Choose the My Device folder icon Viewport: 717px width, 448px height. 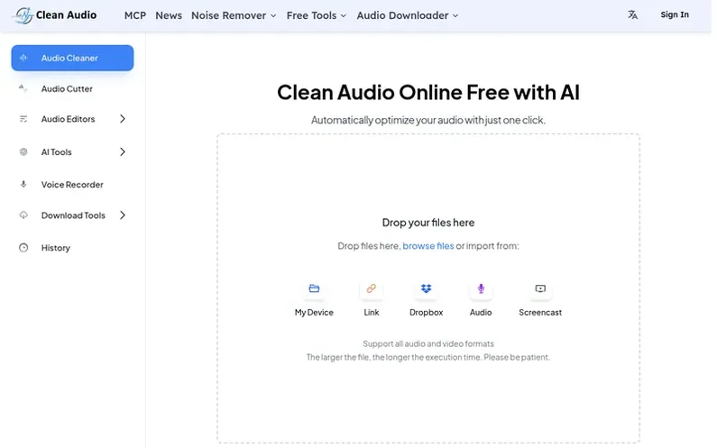tap(314, 288)
